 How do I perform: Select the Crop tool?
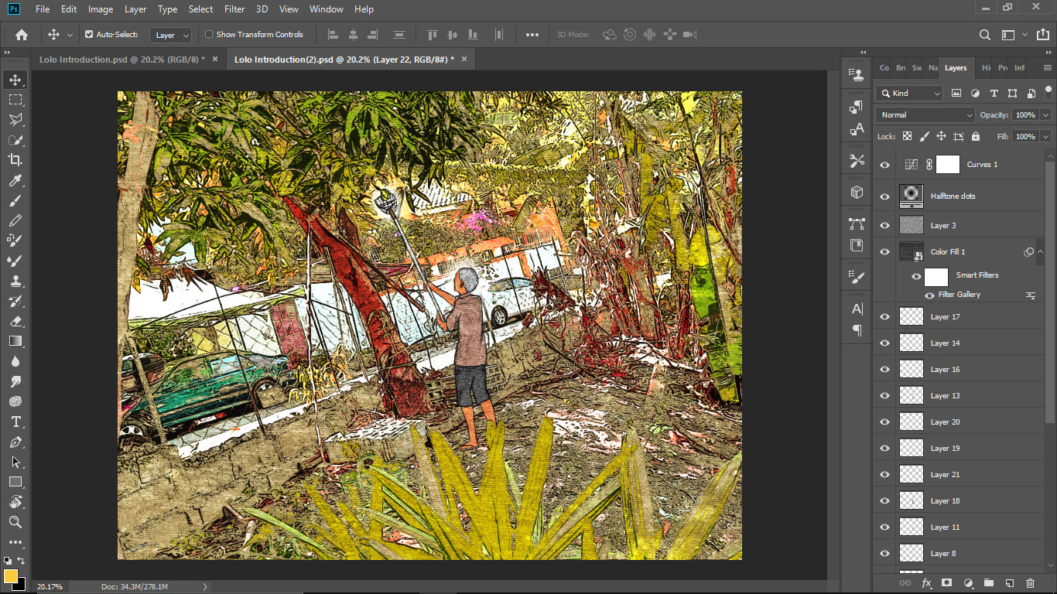coord(15,160)
